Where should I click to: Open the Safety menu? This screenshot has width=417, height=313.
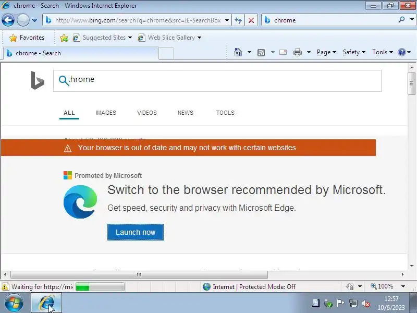(354, 52)
